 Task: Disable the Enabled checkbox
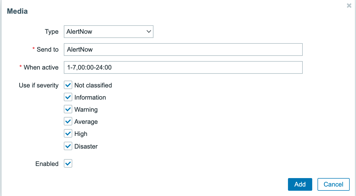point(68,164)
